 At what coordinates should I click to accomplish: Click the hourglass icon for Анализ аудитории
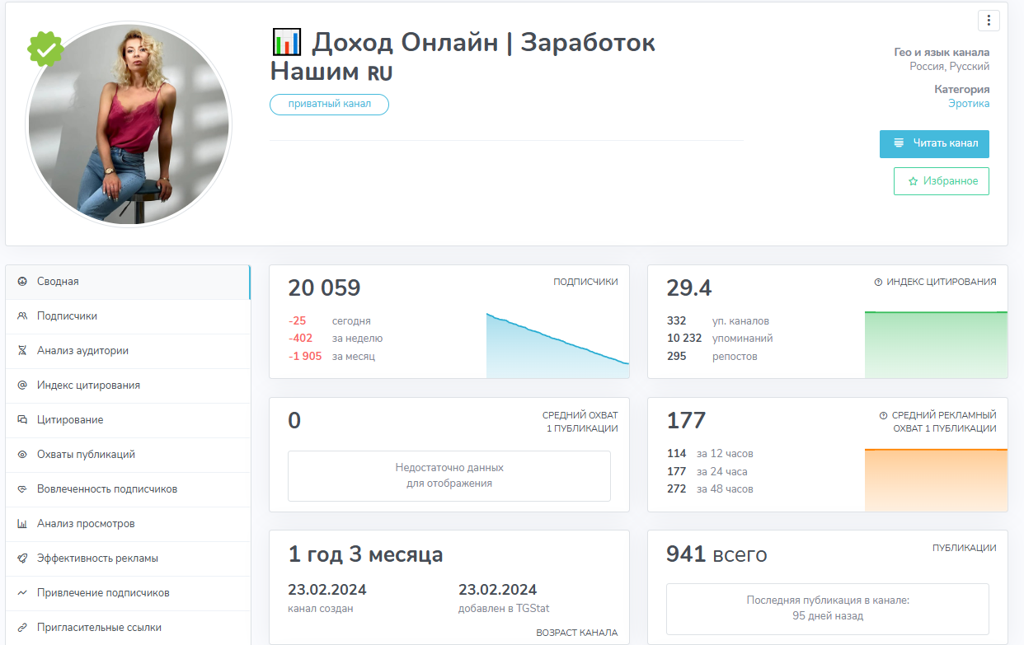(21, 350)
